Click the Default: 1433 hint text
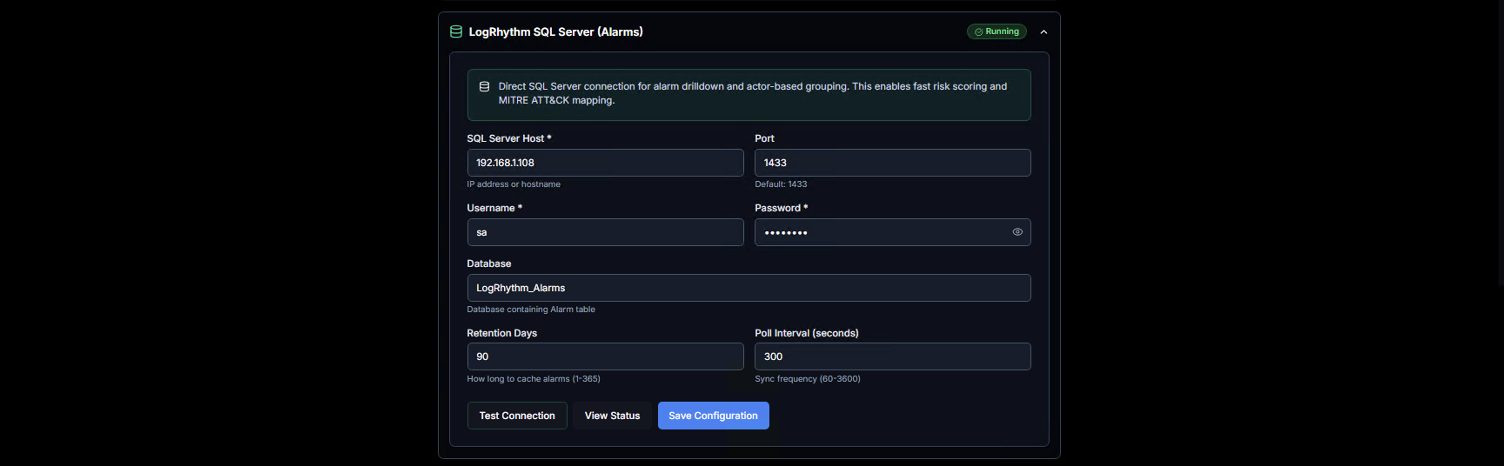This screenshot has width=1504, height=466. [x=781, y=184]
